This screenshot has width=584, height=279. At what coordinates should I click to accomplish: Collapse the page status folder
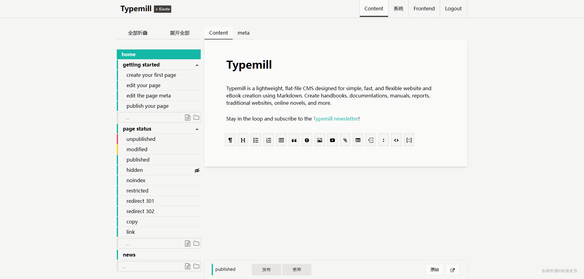pyautogui.click(x=197, y=129)
